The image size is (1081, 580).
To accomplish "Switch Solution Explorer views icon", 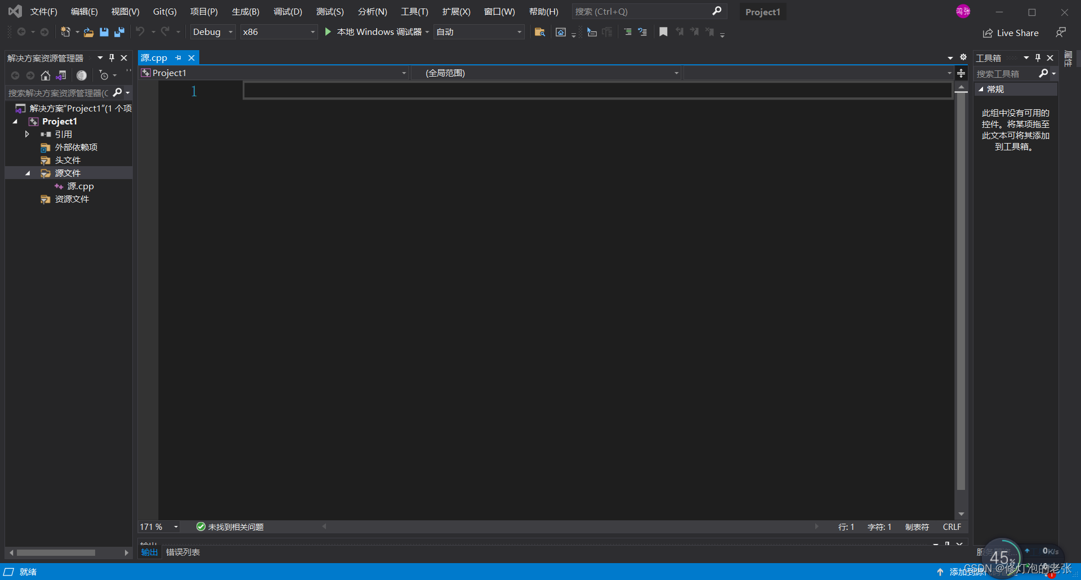I will pos(61,75).
